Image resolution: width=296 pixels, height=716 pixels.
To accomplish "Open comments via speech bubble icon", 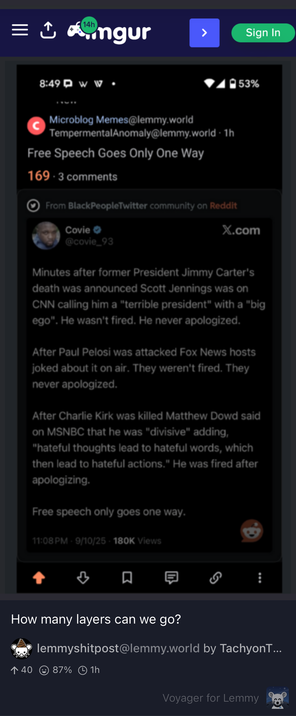I will pyautogui.click(x=171, y=578).
